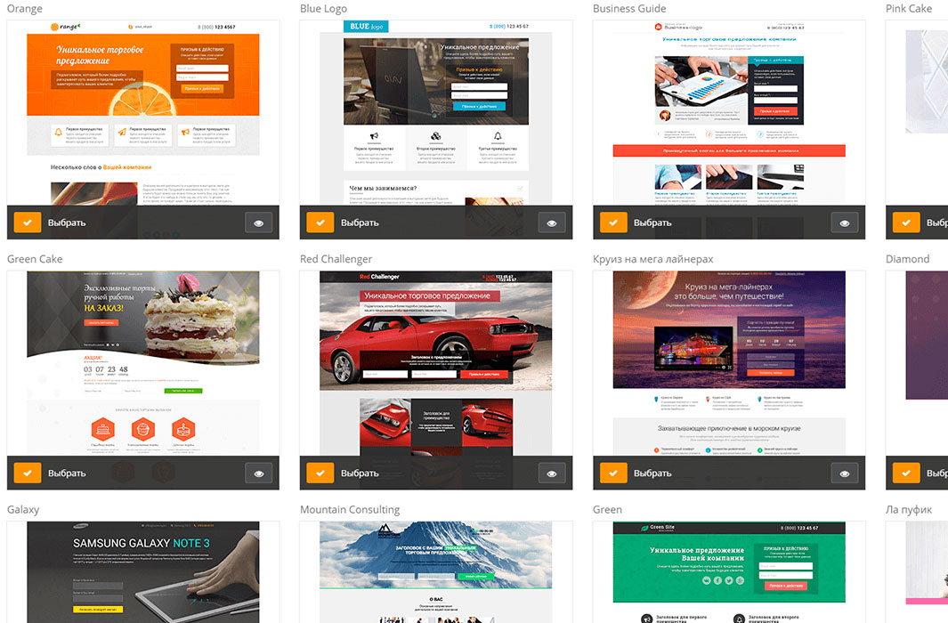This screenshot has height=623, width=948.
Task: Click the 'Diamond' template title
Action: click(907, 259)
